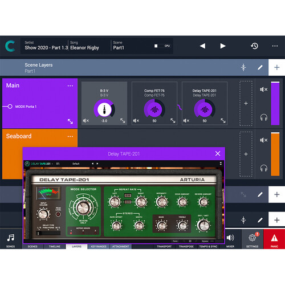Add a new layer to Scene Layers
Viewport: 285px width, 285px height.
pyautogui.click(x=276, y=67)
